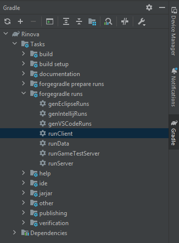The width and height of the screenshot is (179, 243).
Task: Open build tool settings wrench
Action: coord(142,22)
